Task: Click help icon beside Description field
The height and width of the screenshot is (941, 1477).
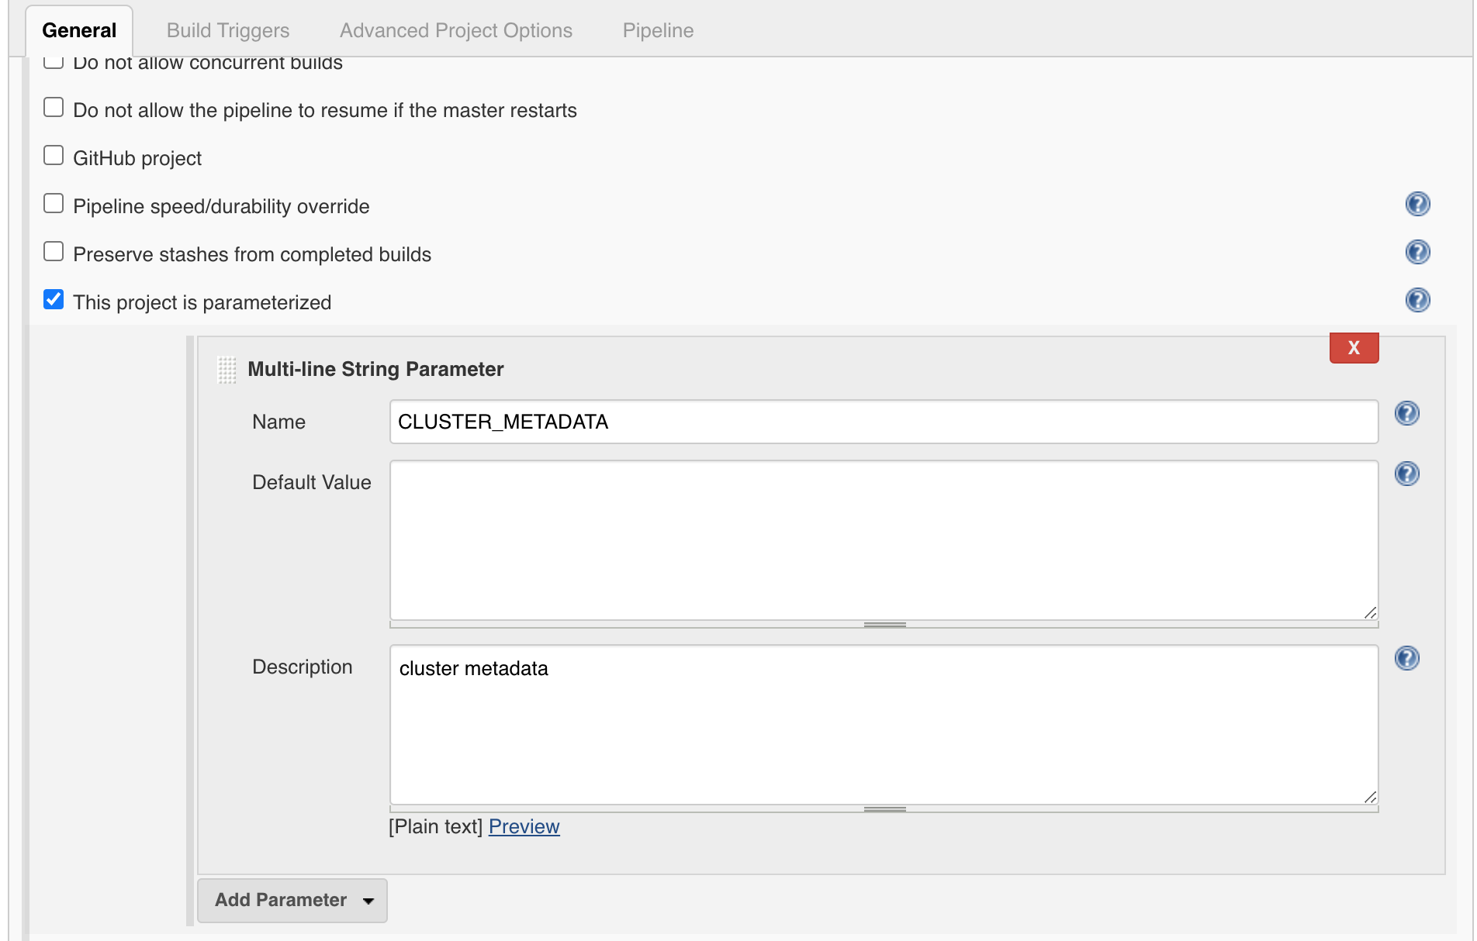Action: click(1406, 659)
